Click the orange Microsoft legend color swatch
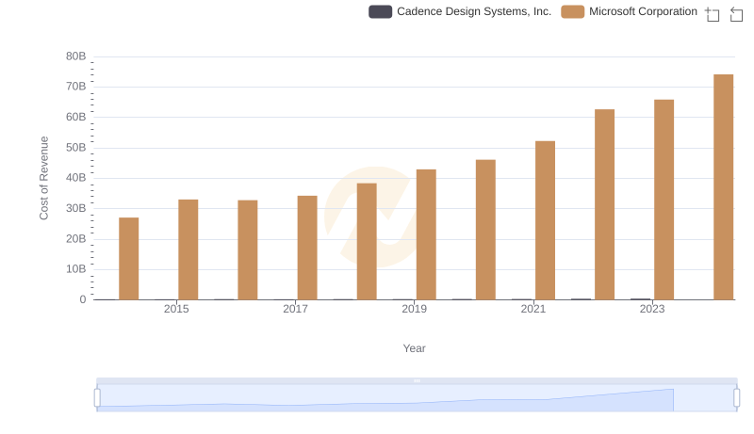 click(573, 11)
